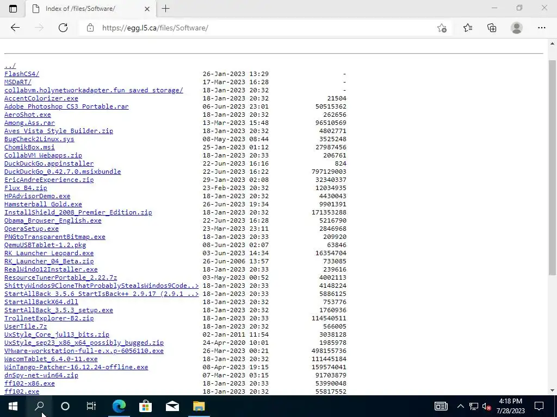This screenshot has width=557, height=417.
Task: Click EricAndreExperience.zip link
Action: [x=49, y=180]
